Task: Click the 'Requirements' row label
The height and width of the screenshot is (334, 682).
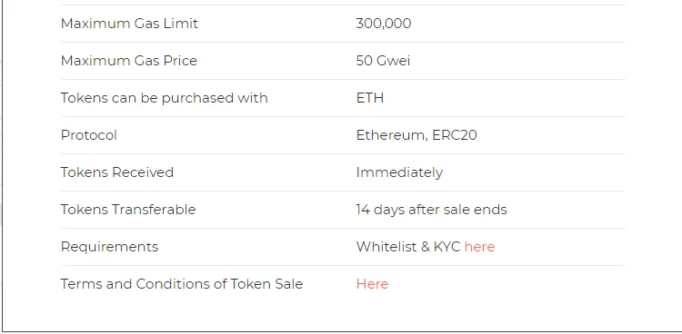Action: tap(109, 247)
